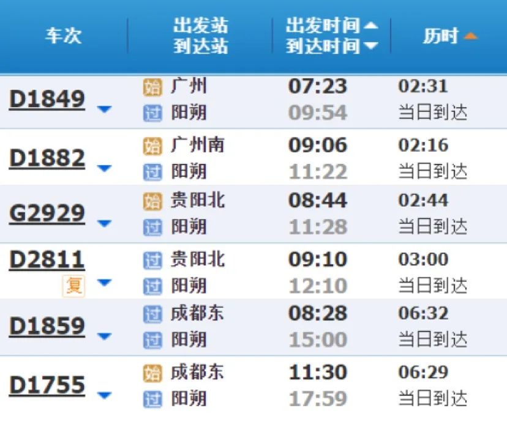Viewport: 507px width, 427px height.
Task: Click the 始 icon beside 广州南
Action: [x=152, y=146]
